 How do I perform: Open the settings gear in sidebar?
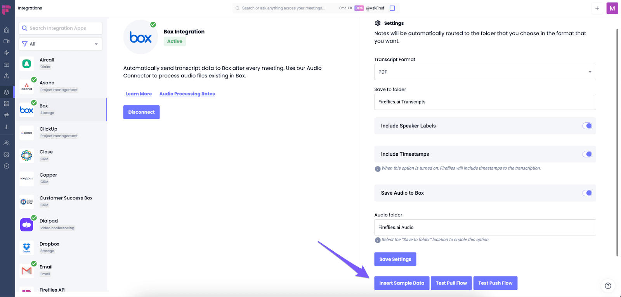pyautogui.click(x=7, y=155)
